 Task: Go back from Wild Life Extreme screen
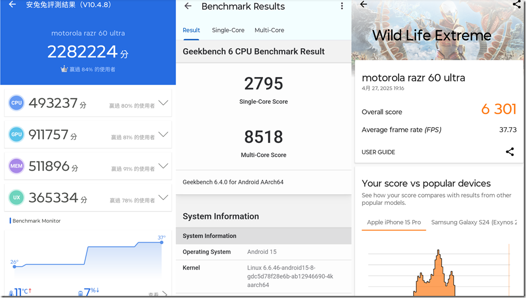pos(364,4)
